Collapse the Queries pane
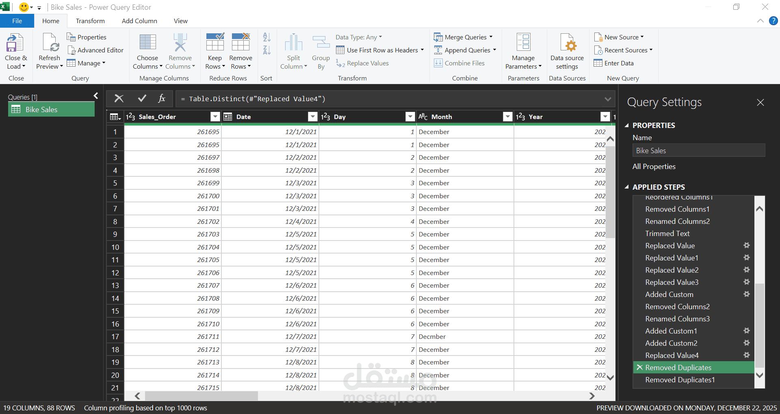Image resolution: width=780 pixels, height=414 pixels. point(96,96)
